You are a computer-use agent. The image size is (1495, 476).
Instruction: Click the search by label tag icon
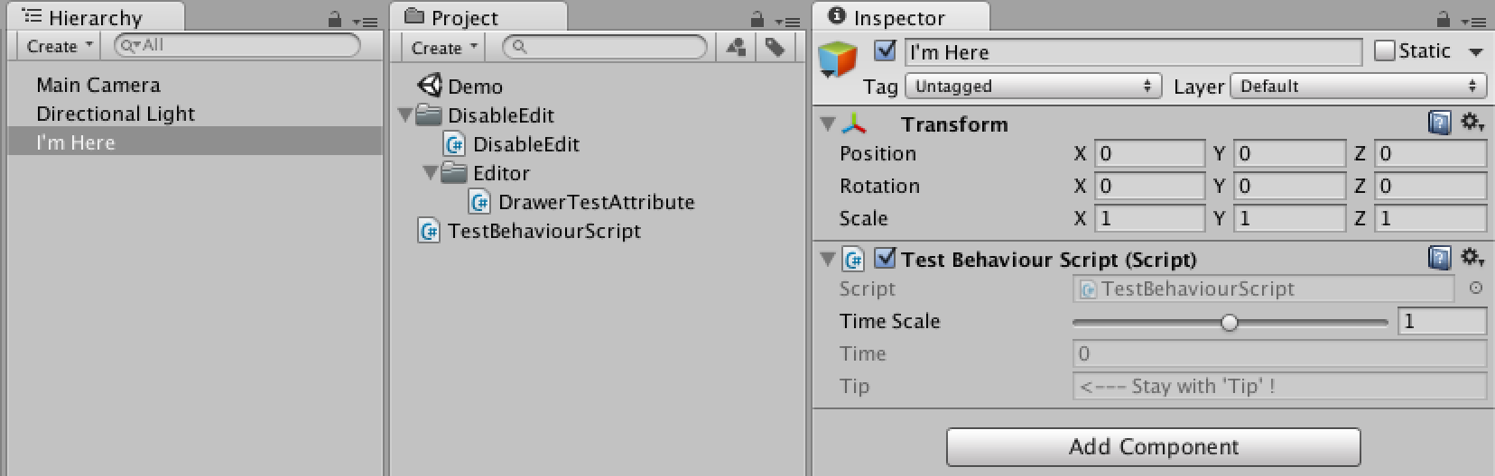pos(775,48)
